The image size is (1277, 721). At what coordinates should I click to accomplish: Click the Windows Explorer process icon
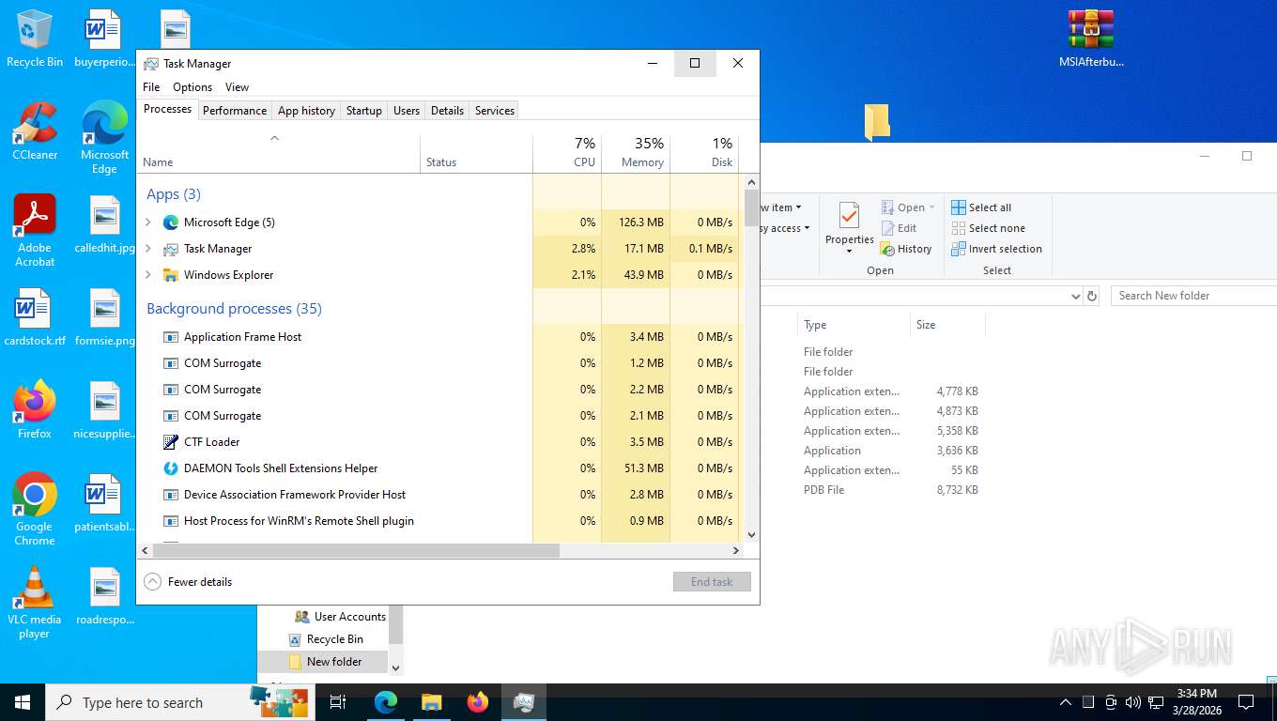171,275
